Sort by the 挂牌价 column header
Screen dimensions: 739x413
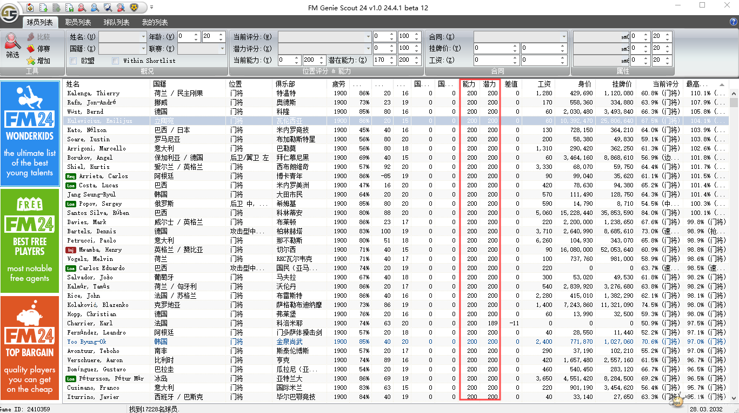[615, 84]
